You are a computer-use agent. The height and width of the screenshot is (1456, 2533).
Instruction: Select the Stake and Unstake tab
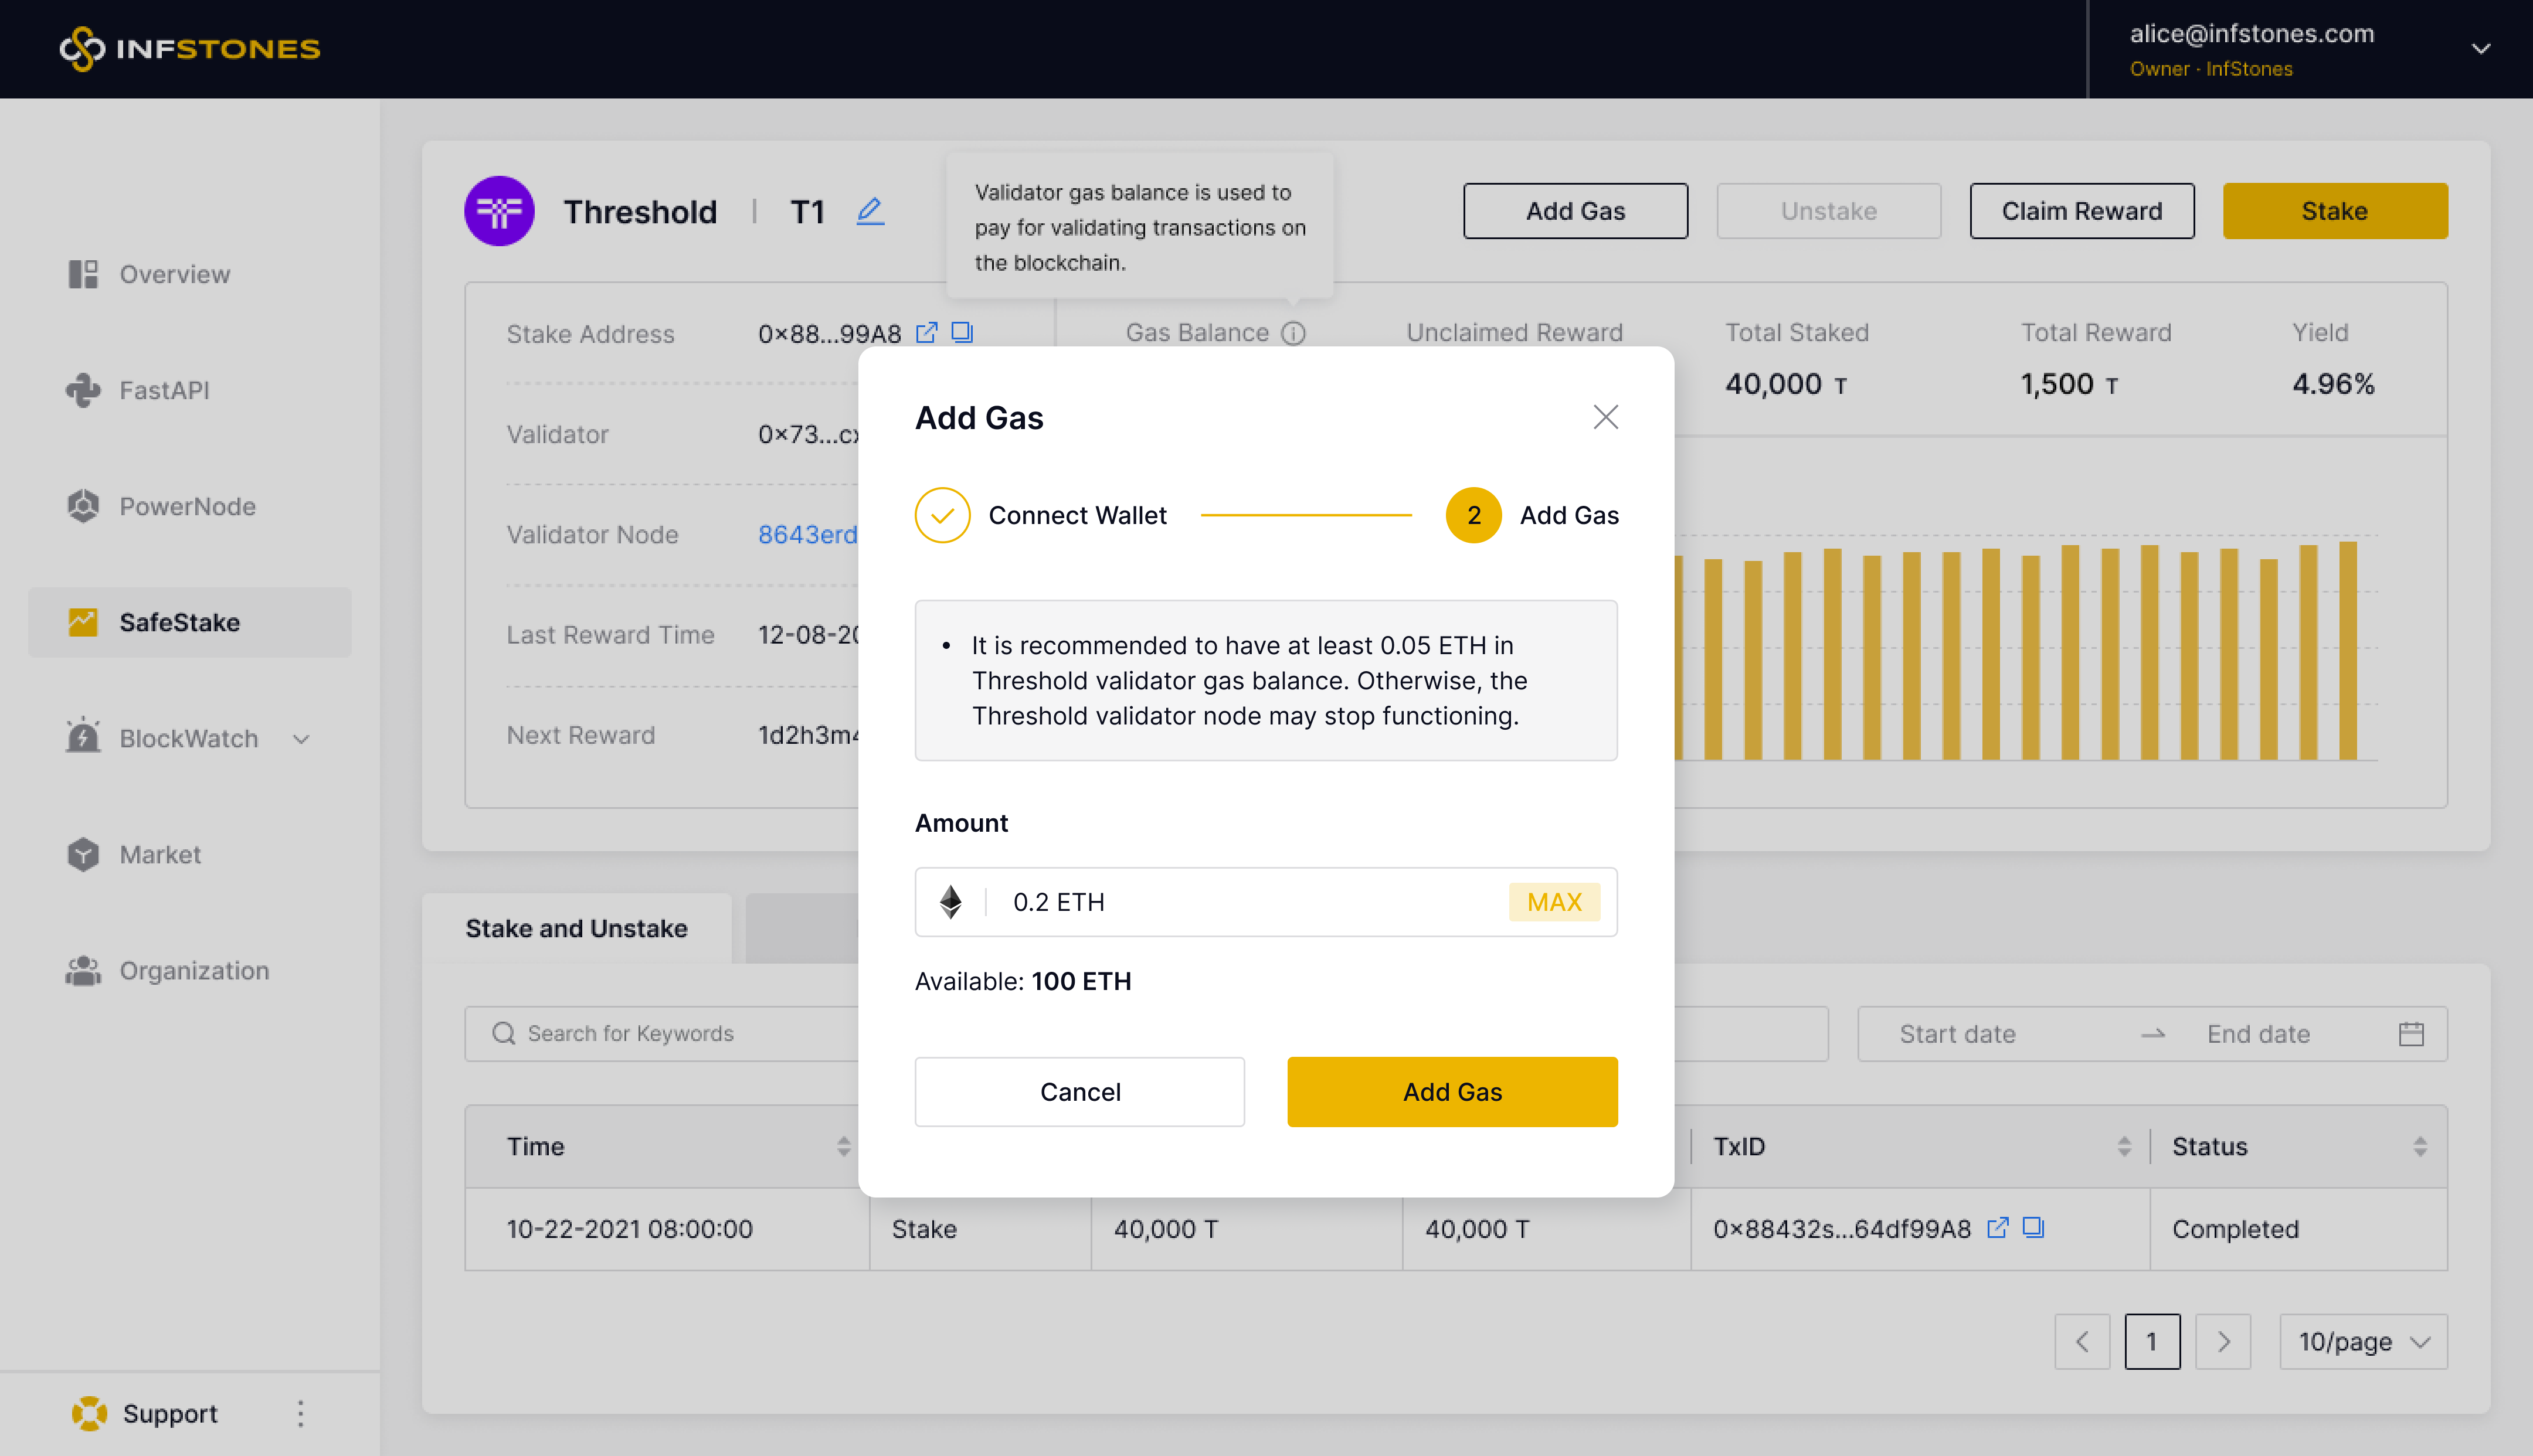coord(576,928)
